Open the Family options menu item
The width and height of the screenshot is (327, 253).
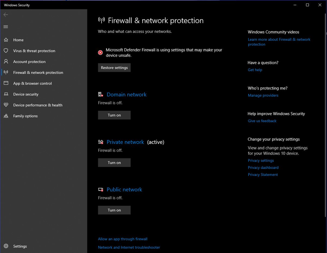[25, 116]
